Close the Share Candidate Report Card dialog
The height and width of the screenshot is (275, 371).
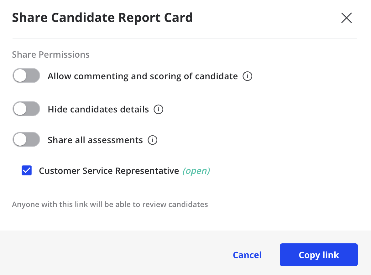pyautogui.click(x=346, y=18)
